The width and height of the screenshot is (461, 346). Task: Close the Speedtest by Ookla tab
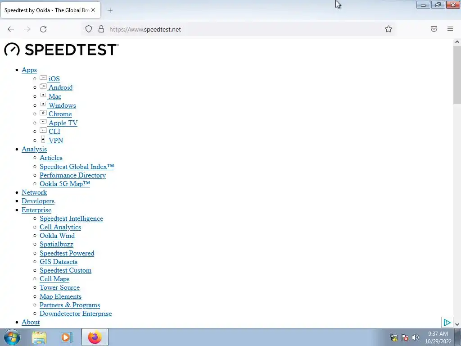(x=93, y=10)
